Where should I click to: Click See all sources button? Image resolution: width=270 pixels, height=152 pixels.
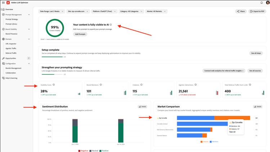click(x=255, y=71)
